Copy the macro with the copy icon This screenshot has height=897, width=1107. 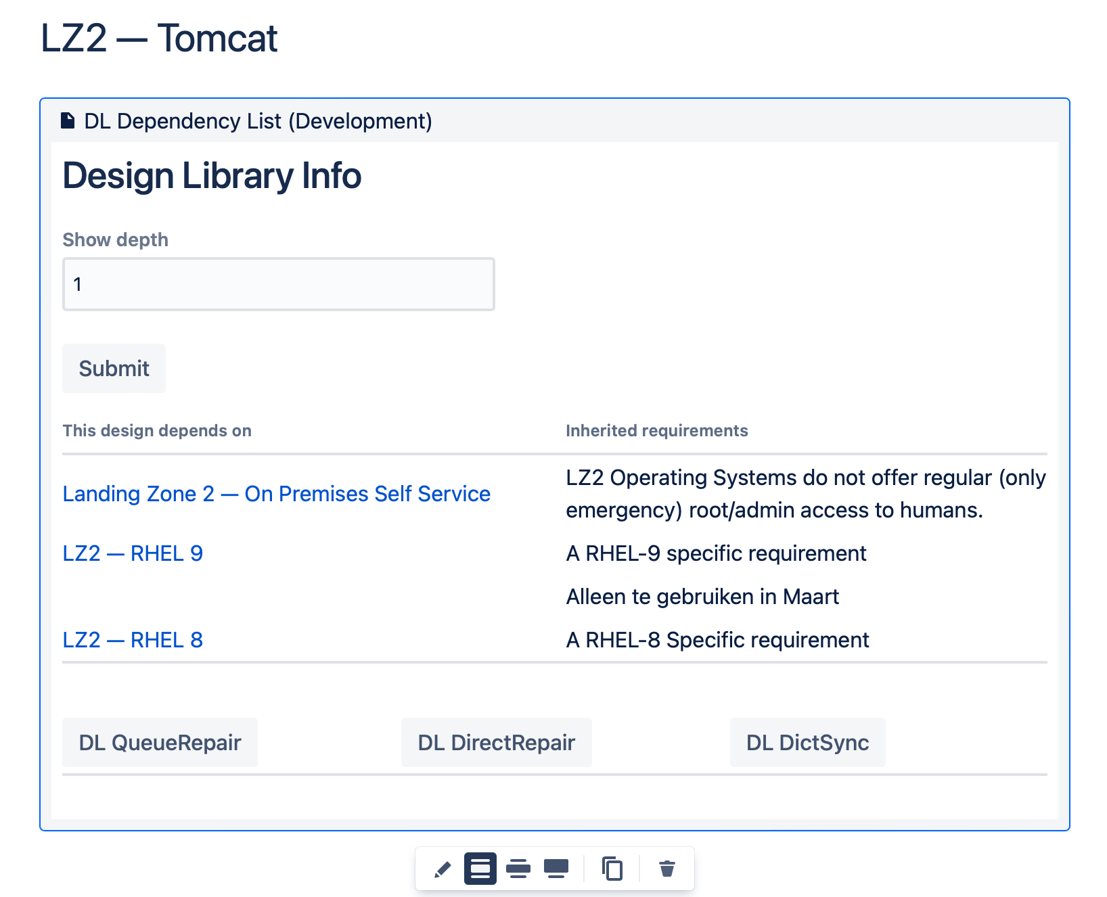612,869
